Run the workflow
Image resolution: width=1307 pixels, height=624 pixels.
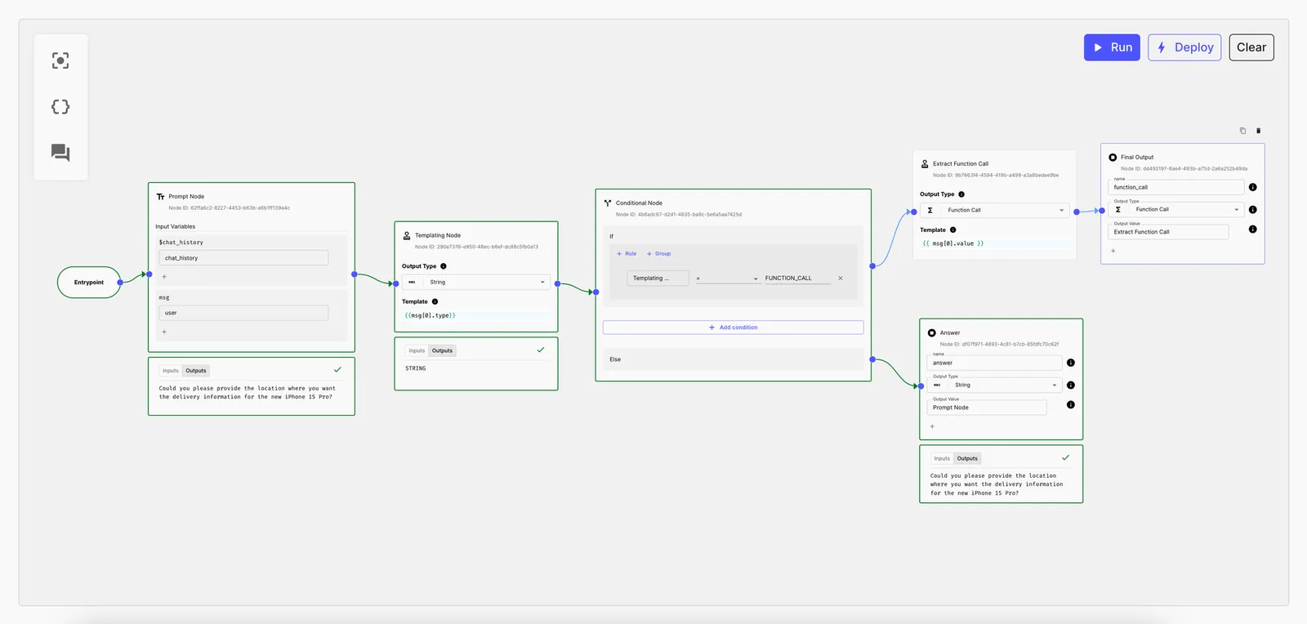1112,47
